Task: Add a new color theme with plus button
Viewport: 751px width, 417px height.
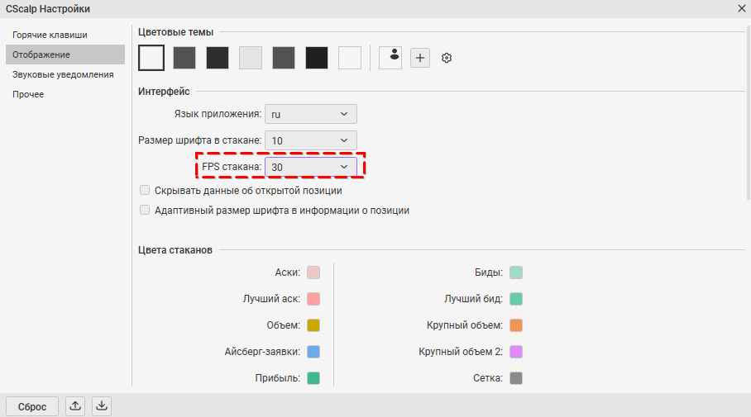Action: tap(420, 58)
